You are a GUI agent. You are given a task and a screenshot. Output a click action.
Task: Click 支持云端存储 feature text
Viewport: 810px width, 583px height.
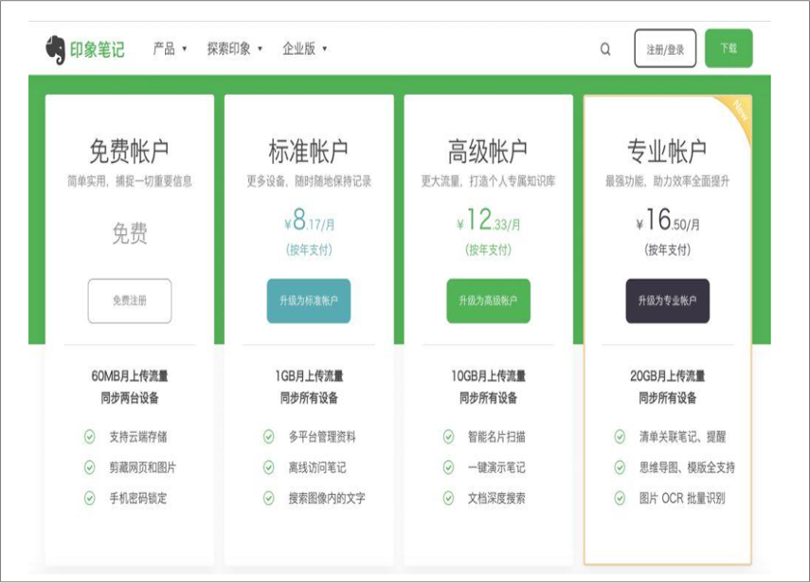click(138, 437)
